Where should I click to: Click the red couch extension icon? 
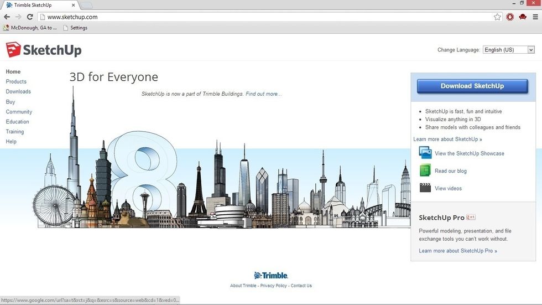tap(523, 17)
